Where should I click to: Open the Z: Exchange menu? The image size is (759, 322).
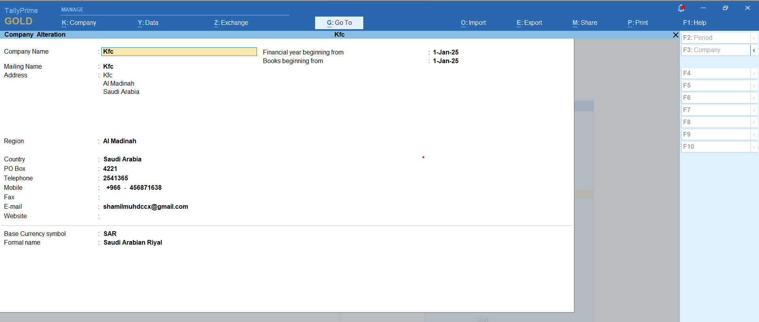pos(231,23)
